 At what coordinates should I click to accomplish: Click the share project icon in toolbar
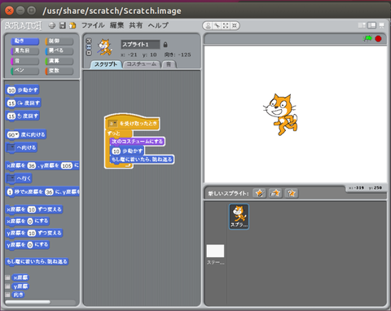coord(72,25)
